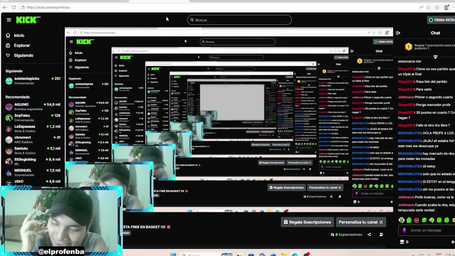The image size is (455, 256).
Task: Click 'HOLA PROFE A LOS' message in main chat
Action: pyautogui.click(x=438, y=133)
